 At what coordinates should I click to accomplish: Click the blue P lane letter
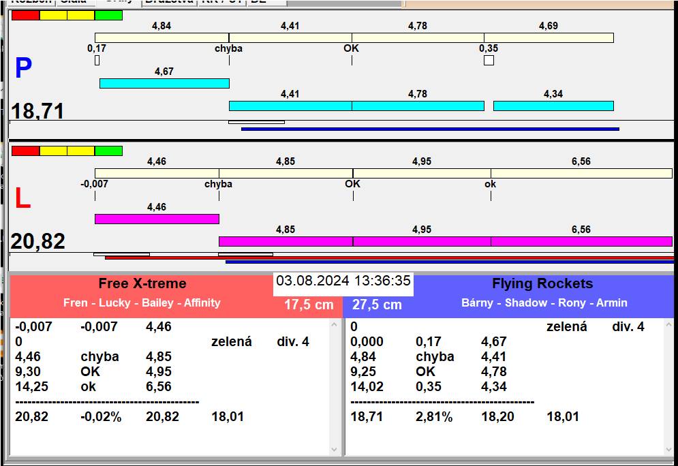pos(23,68)
